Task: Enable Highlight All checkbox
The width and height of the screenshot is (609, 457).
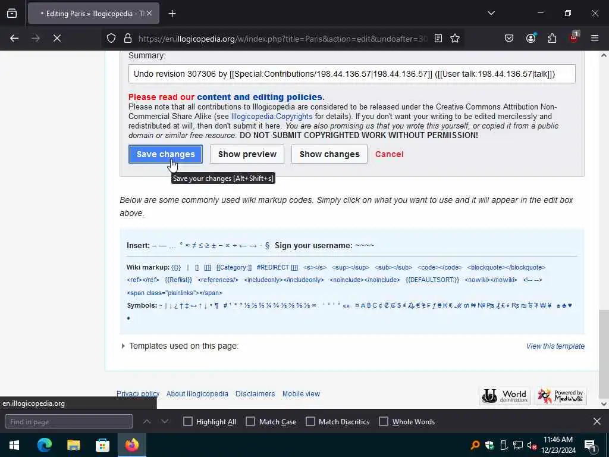Action: click(187, 422)
